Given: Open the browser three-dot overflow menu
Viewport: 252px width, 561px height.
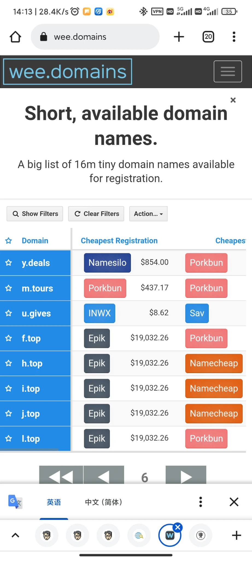Looking at the screenshot, I should [x=234, y=37].
